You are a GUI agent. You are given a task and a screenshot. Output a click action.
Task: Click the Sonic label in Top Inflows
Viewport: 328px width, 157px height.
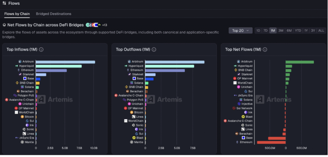[30, 129]
